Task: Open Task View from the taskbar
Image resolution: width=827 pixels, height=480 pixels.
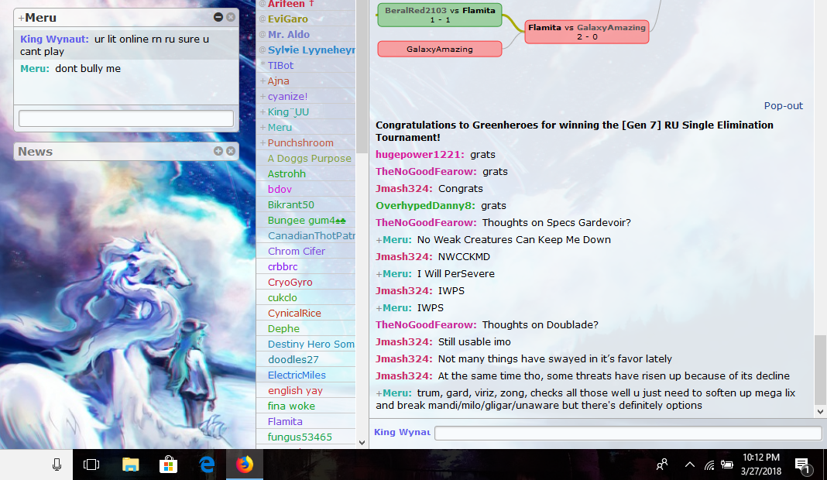Action: pyautogui.click(x=91, y=465)
